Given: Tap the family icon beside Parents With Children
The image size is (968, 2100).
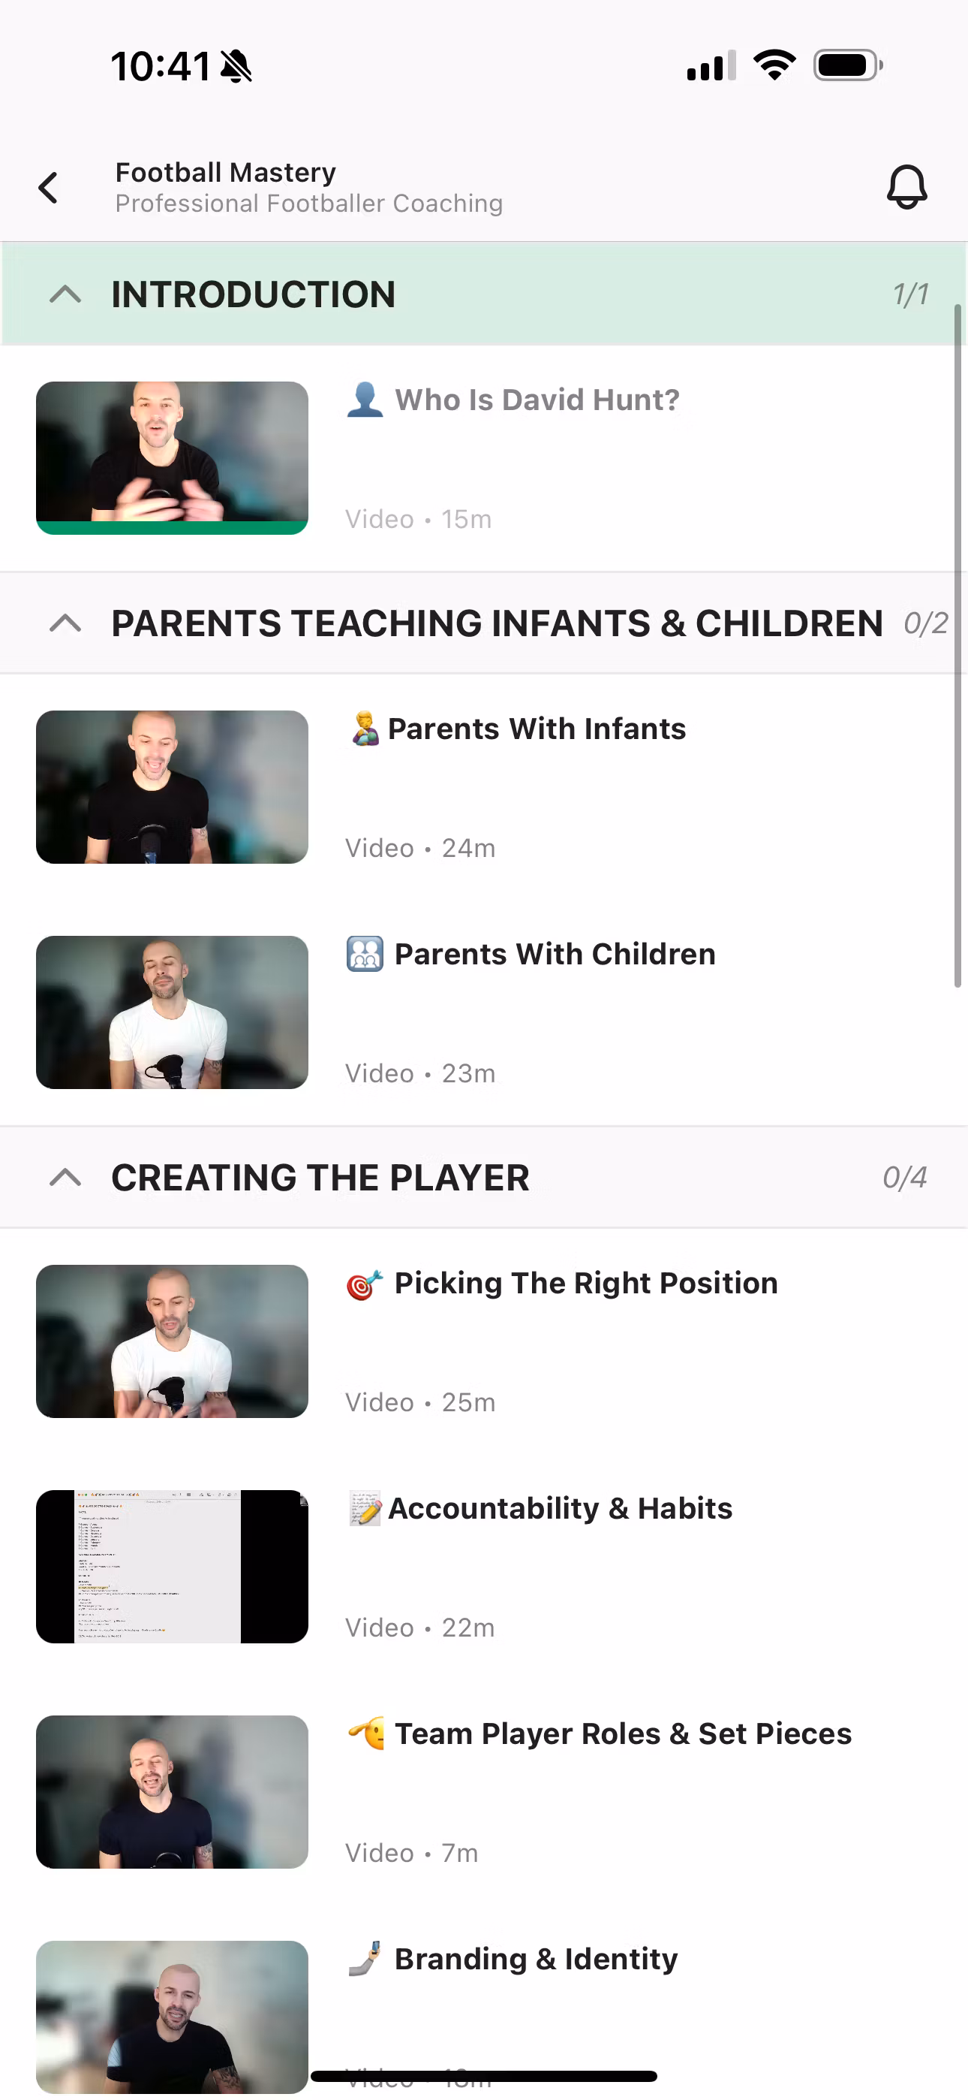Looking at the screenshot, I should pyautogui.click(x=364, y=954).
